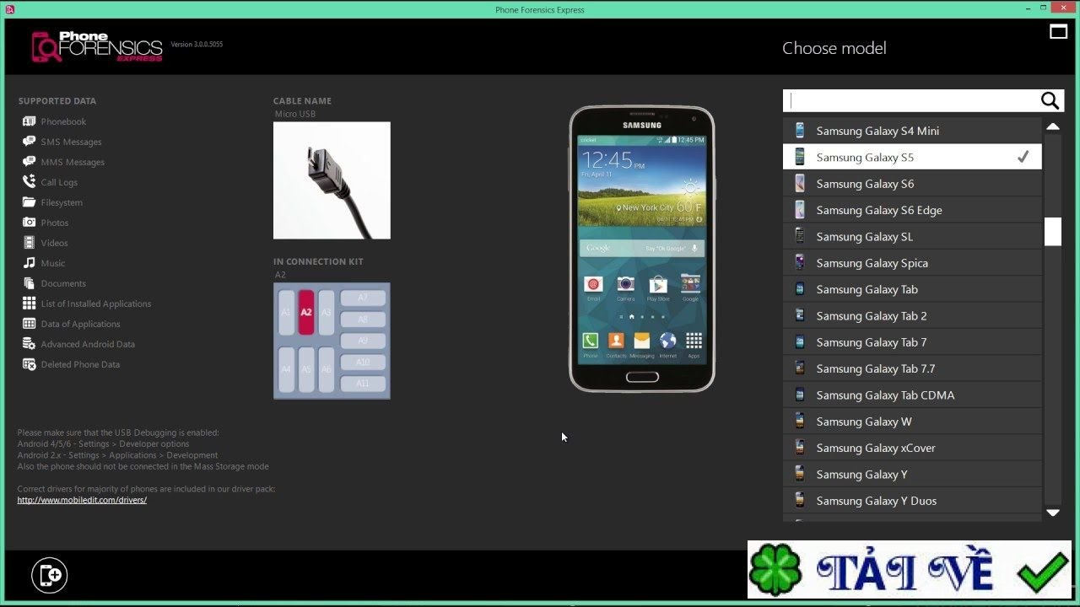Select connector A4 in the connection kit
1080x607 pixels.
point(286,369)
